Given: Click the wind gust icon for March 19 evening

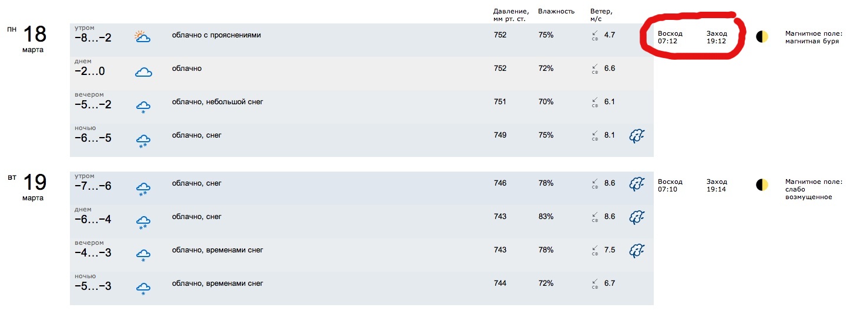Looking at the screenshot, I should point(637,251).
